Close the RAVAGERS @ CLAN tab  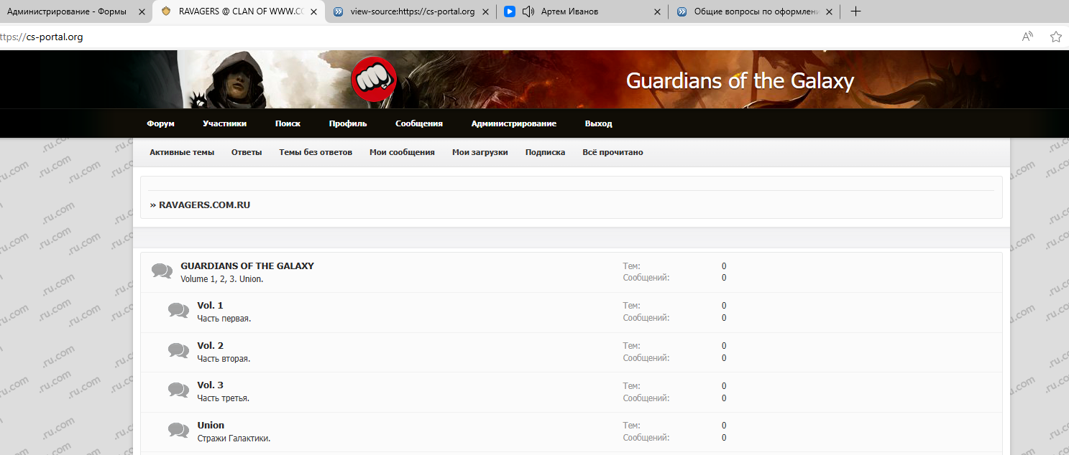click(x=313, y=11)
